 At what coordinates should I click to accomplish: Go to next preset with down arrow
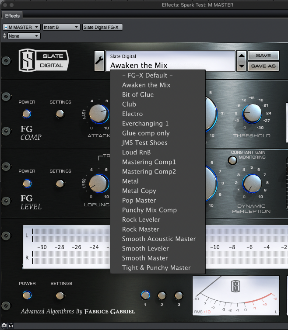(x=242, y=66)
